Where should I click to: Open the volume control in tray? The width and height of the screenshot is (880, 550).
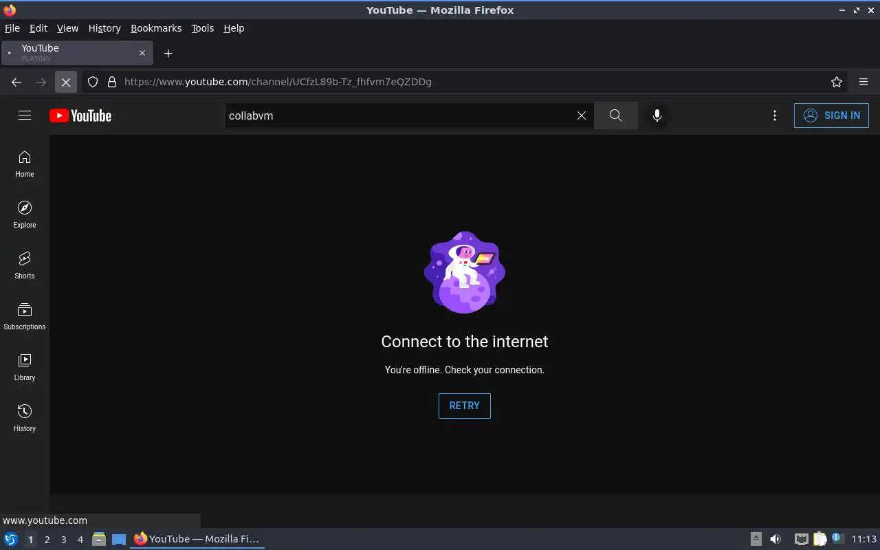(x=775, y=539)
